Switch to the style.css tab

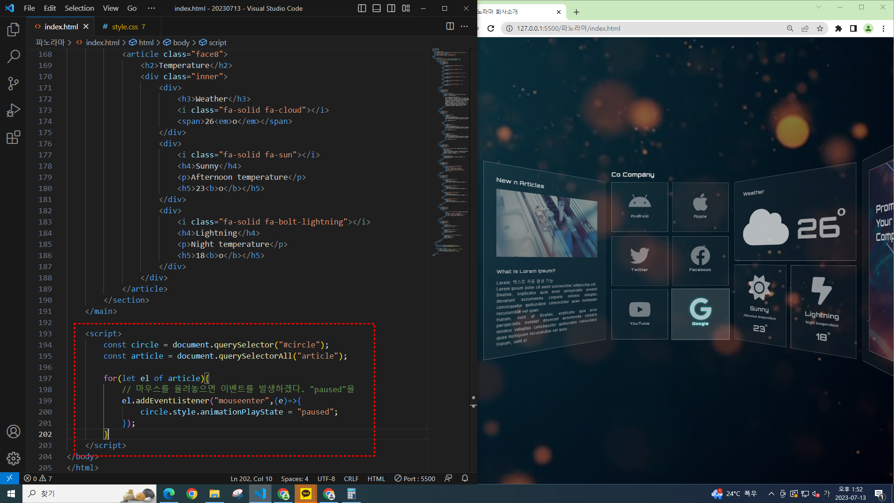click(125, 27)
